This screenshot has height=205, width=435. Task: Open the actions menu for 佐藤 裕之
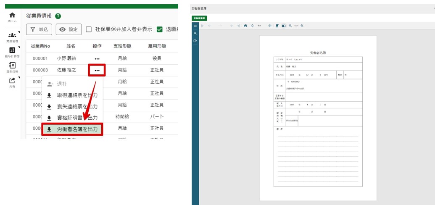[x=97, y=71]
